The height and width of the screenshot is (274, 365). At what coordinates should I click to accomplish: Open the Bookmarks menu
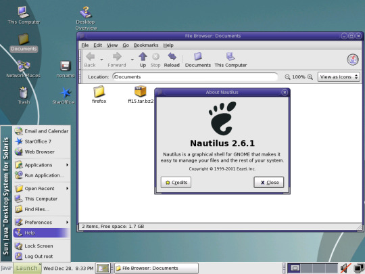click(146, 45)
